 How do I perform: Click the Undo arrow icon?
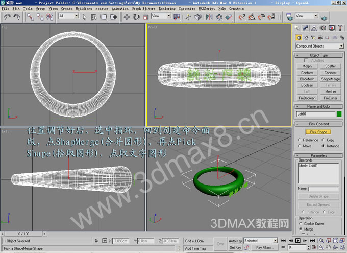[7, 17]
